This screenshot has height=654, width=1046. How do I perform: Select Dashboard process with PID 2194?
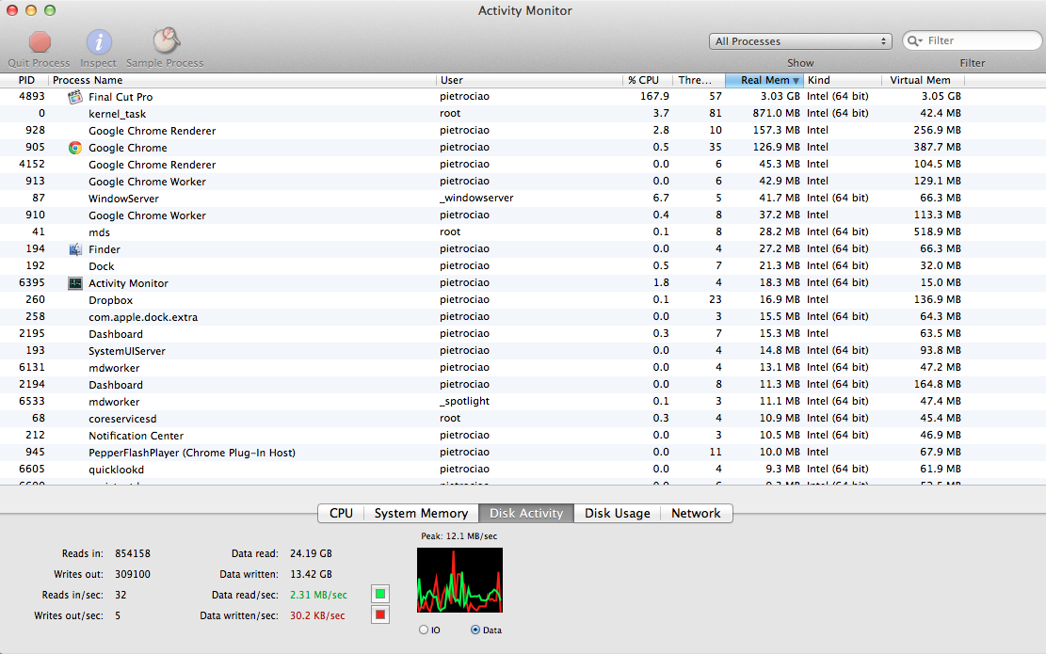[x=523, y=385]
